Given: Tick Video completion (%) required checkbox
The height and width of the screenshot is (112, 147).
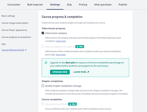Looking at the screenshot, I should point(43,46).
